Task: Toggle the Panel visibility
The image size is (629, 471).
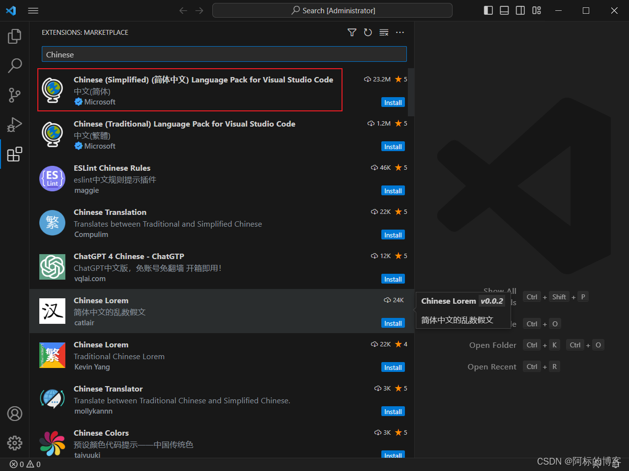Action: pyautogui.click(x=504, y=10)
